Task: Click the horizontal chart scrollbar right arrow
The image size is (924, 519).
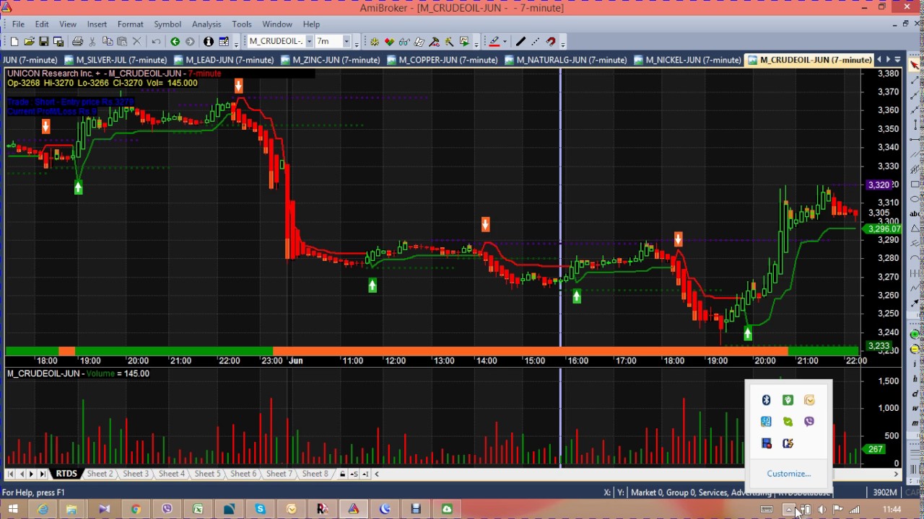Action: pyautogui.click(x=896, y=474)
